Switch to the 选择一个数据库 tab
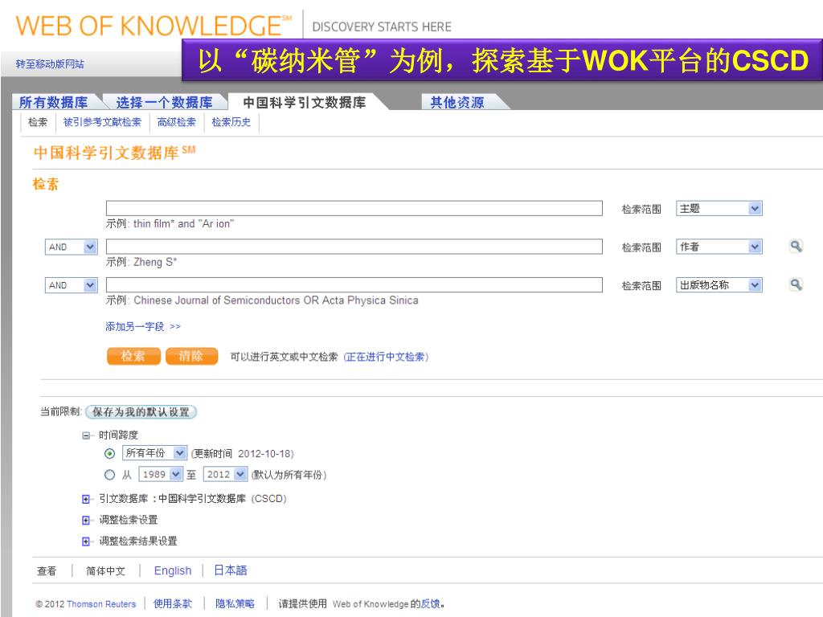Screen dimensions: 823x617 pyautogui.click(x=164, y=102)
